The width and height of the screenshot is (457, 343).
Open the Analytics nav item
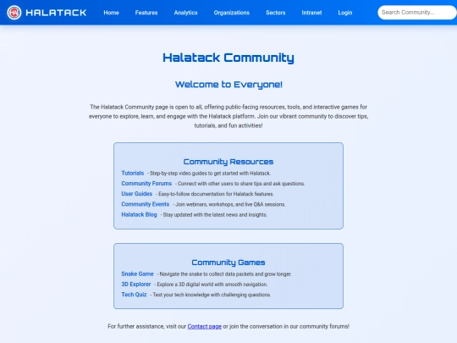[185, 13]
